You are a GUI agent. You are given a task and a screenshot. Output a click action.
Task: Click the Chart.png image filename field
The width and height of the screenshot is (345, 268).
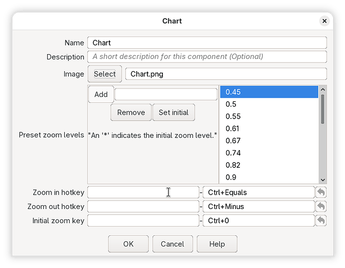[226, 74]
